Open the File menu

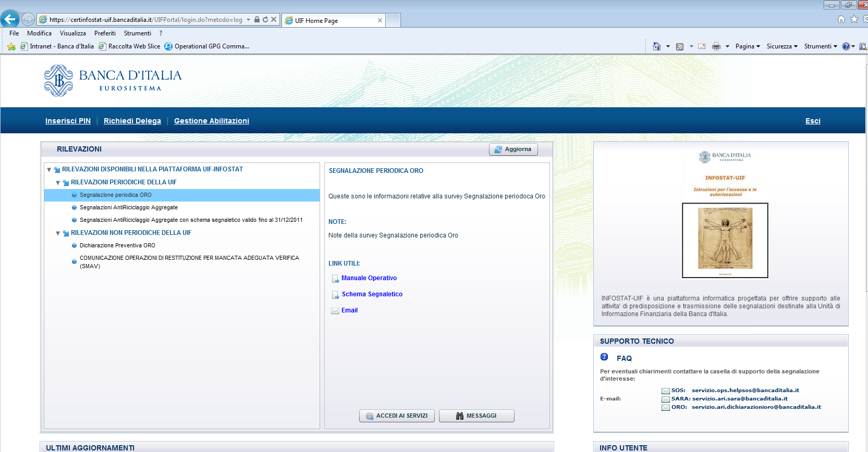click(14, 33)
